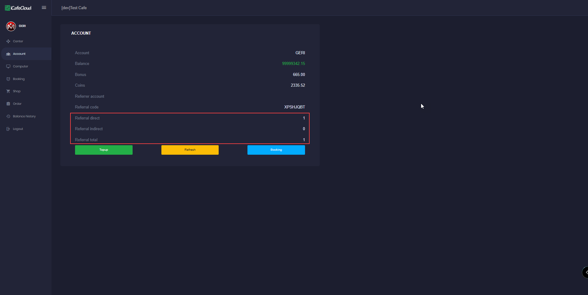Select the Shop cart icon

tap(8, 91)
